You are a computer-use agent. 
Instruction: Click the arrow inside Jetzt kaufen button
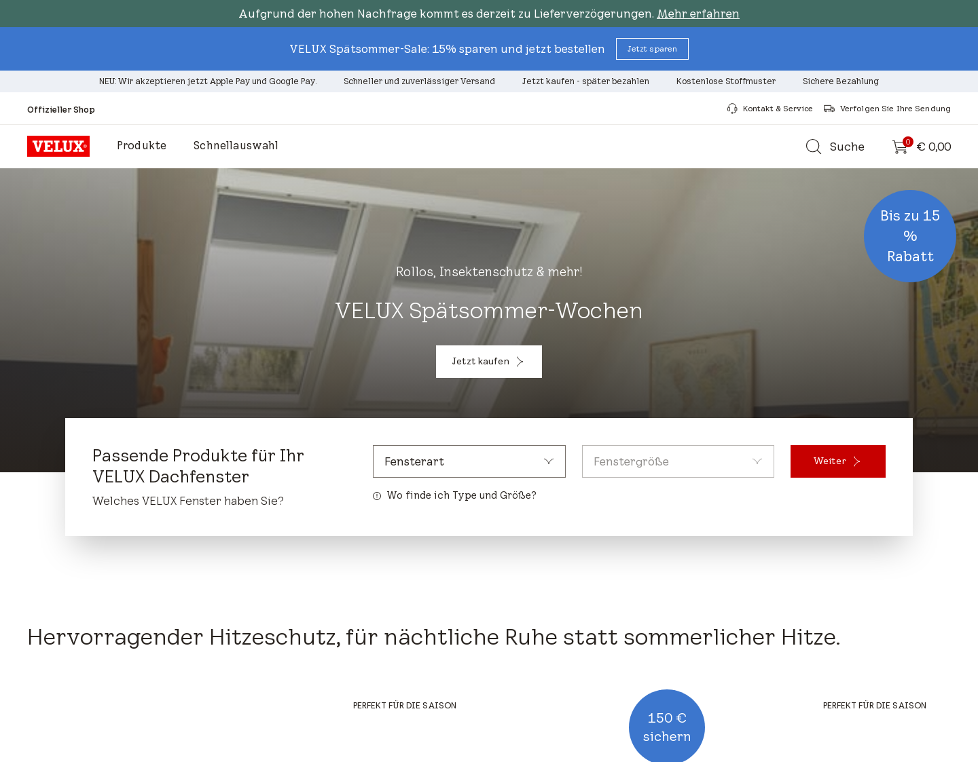coord(520,362)
